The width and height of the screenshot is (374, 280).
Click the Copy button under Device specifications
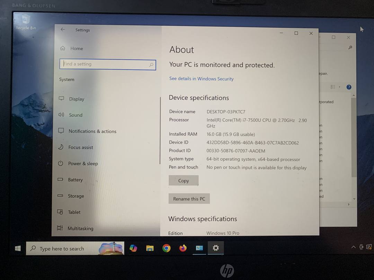(x=184, y=180)
